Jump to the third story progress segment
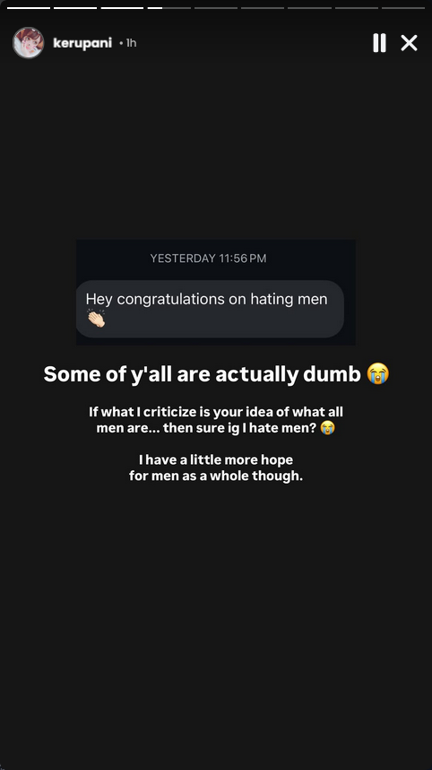 click(x=122, y=8)
